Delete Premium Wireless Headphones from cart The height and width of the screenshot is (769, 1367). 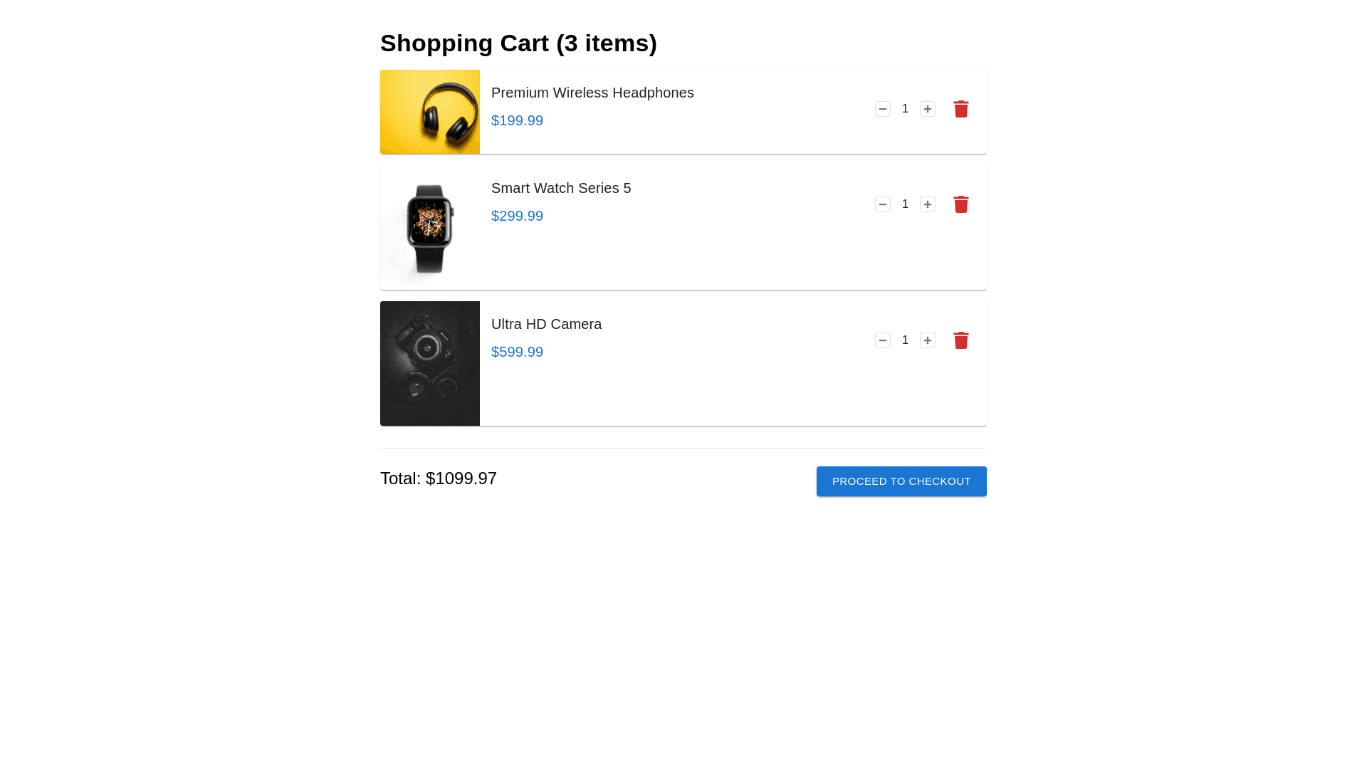[x=961, y=109]
